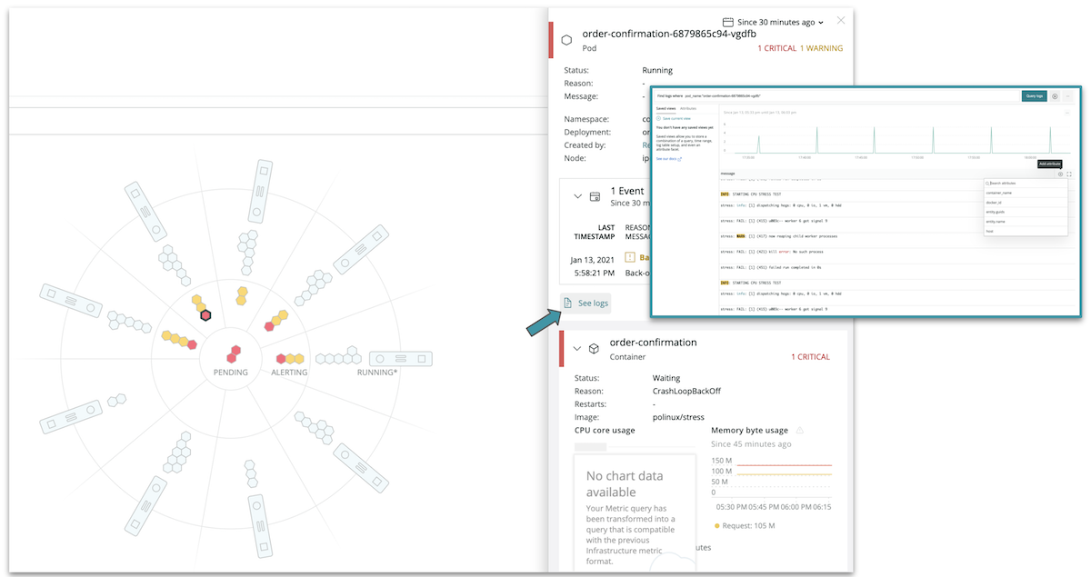This screenshot has width=1091, height=577.
Task: Open the more options ellipsis beside Query logs
Action: pos(1067,96)
